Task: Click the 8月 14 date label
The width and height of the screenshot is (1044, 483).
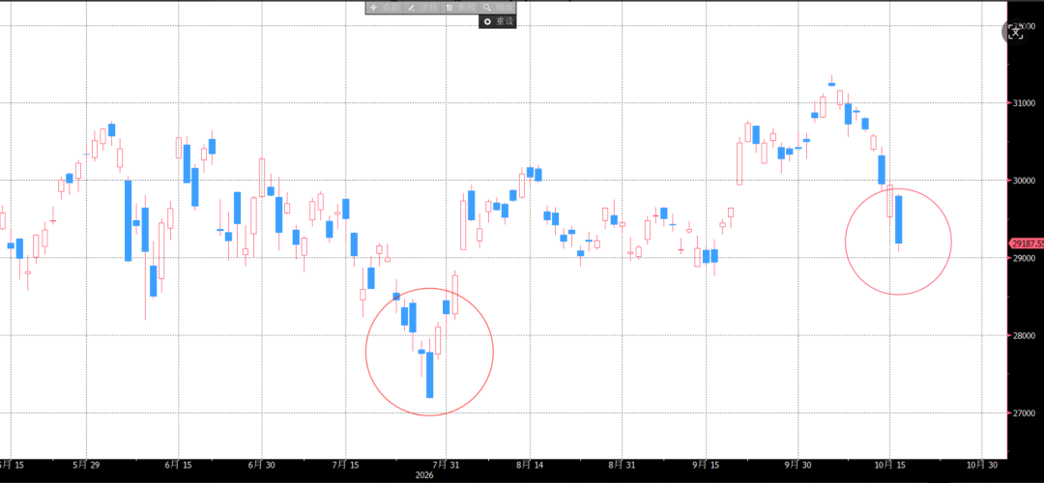Action: point(530,465)
